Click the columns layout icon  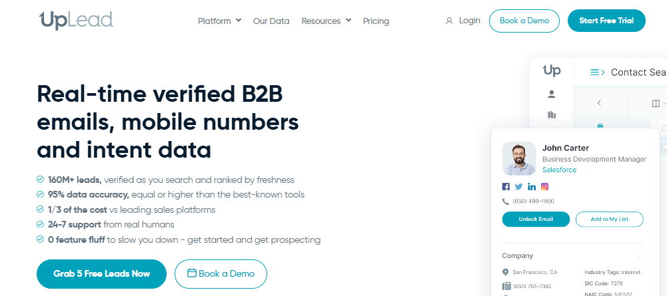[656, 103]
